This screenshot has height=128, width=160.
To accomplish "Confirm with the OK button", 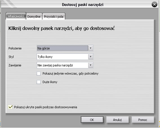I will pos(92,120).
